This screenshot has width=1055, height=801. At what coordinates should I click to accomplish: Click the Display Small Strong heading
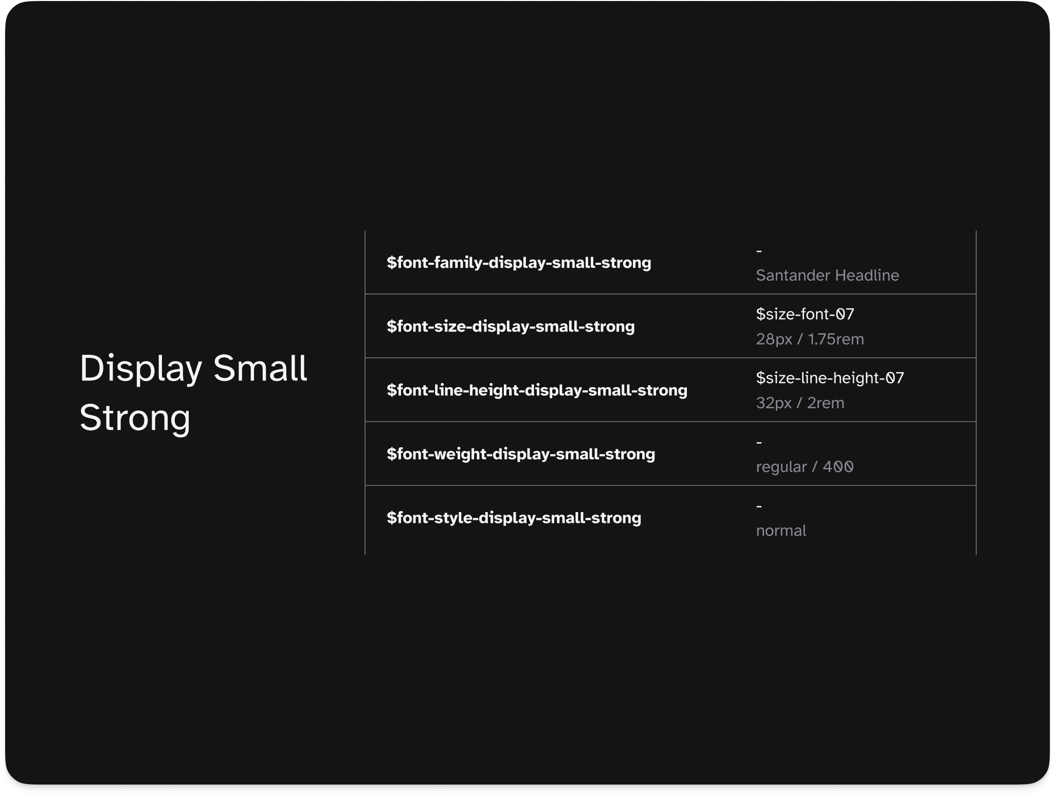point(193,392)
